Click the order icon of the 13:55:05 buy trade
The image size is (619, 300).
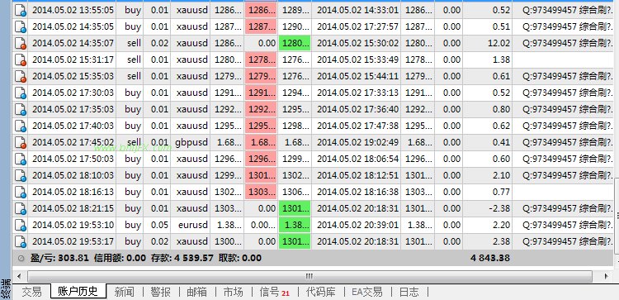pos(21,10)
